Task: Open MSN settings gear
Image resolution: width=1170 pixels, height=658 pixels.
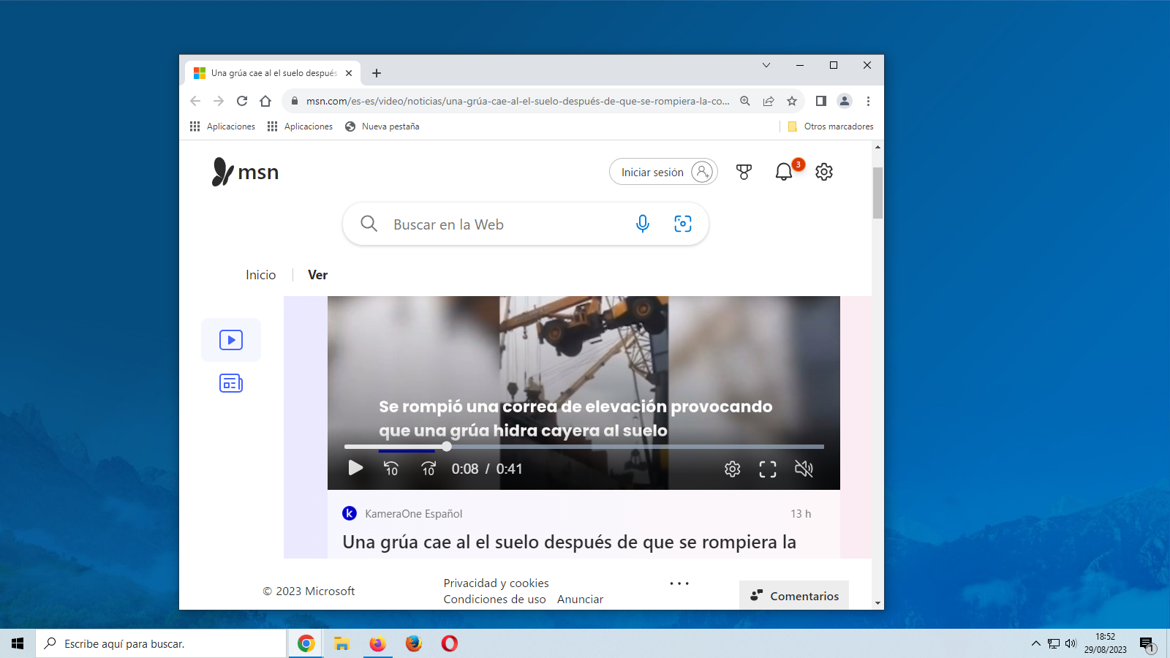Action: tap(824, 172)
